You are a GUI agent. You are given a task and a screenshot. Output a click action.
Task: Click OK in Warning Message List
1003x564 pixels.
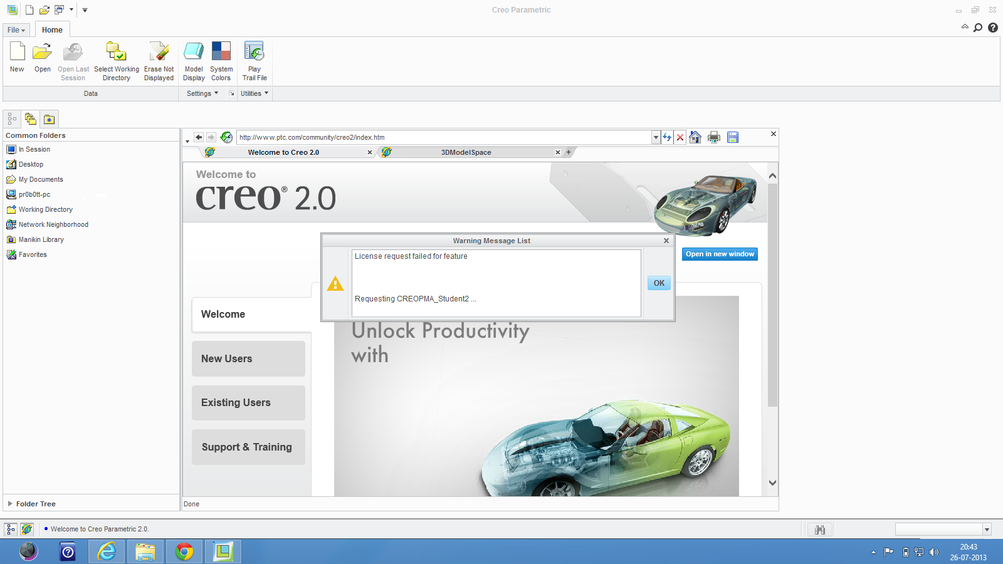(659, 283)
